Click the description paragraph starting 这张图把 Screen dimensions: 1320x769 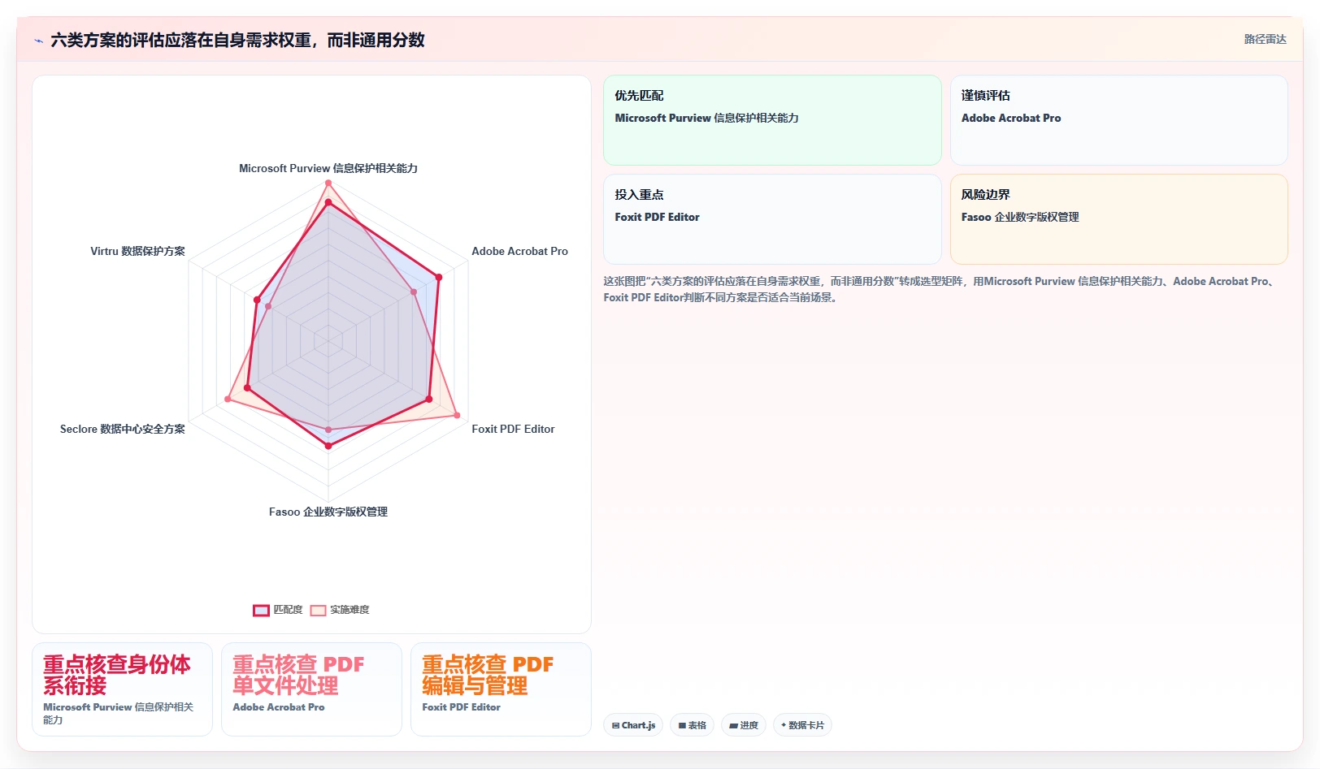coord(941,289)
